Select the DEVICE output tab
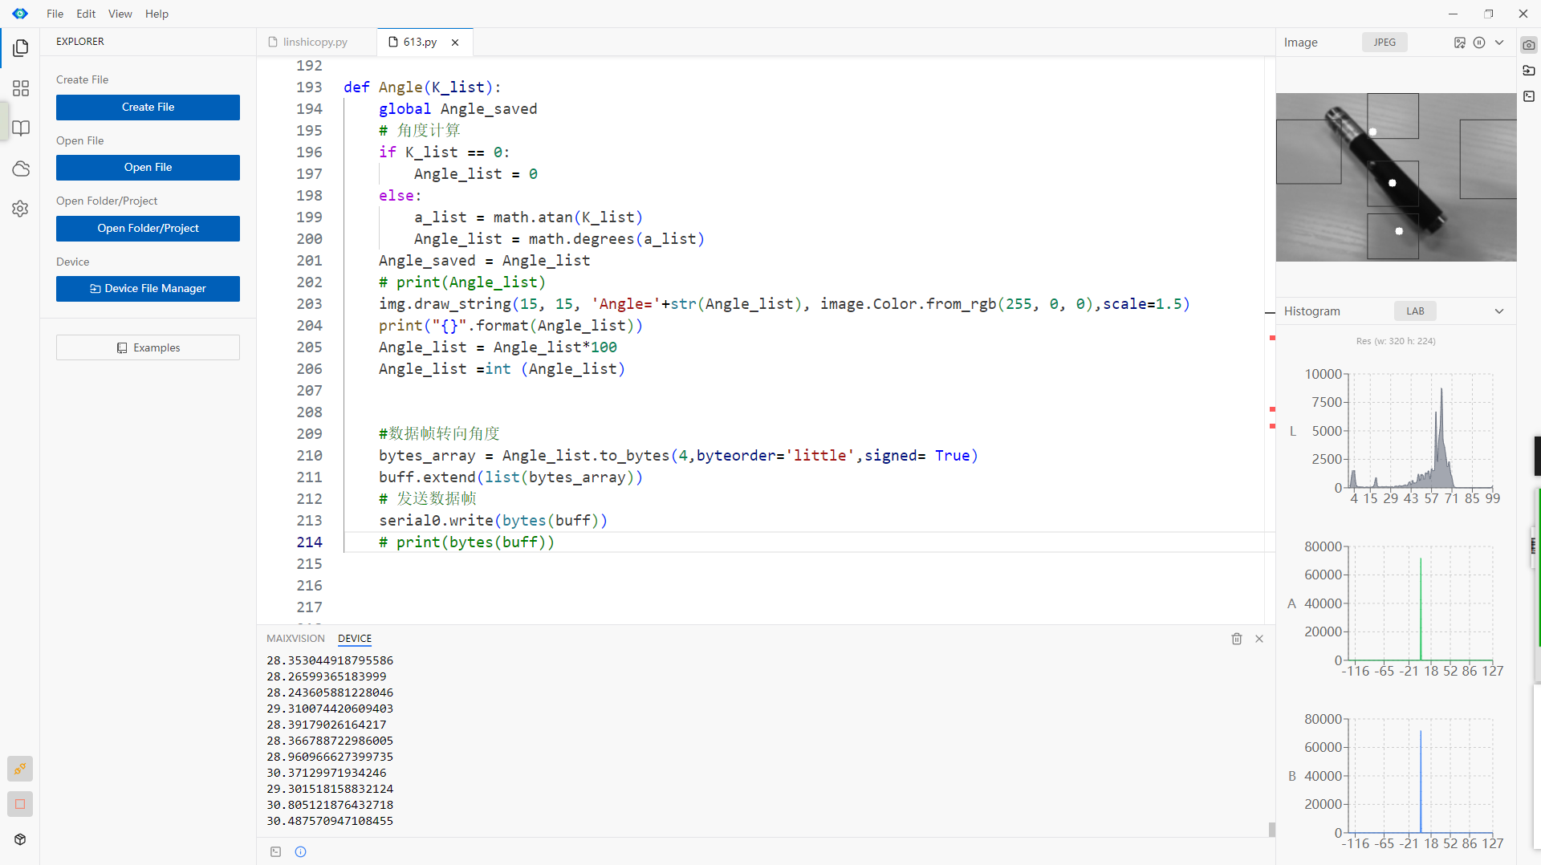This screenshot has width=1541, height=865. click(x=355, y=639)
